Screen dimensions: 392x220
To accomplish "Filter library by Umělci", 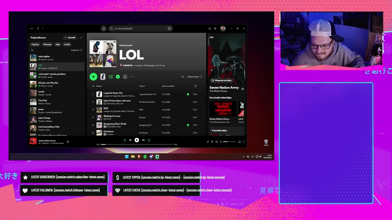I will point(67,44).
